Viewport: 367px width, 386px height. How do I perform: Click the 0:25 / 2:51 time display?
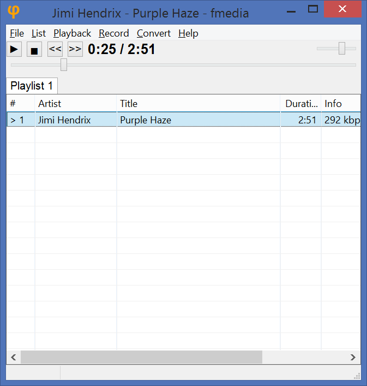point(122,49)
